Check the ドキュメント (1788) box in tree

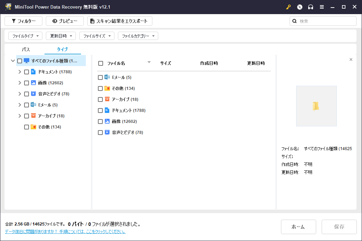point(27,72)
